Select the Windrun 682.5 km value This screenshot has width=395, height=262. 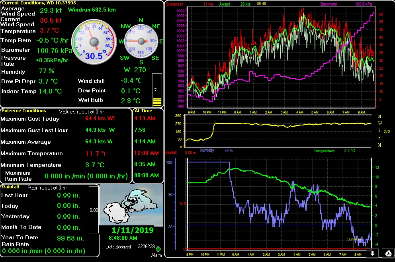(92, 10)
